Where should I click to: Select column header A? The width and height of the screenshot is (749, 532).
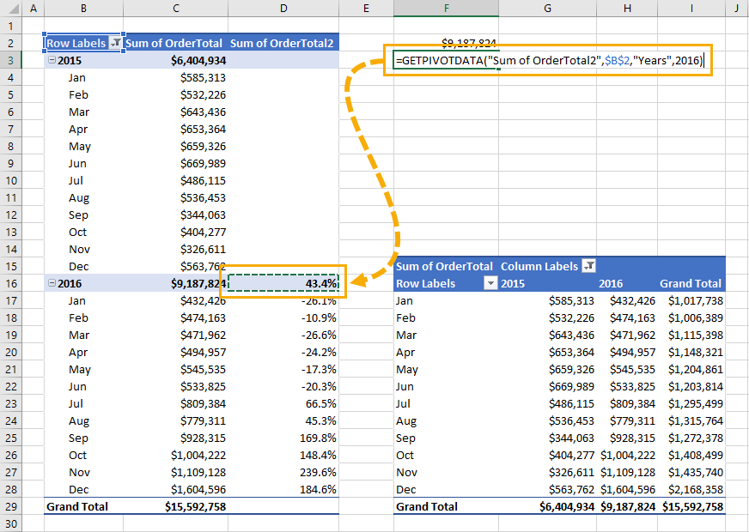point(33,8)
